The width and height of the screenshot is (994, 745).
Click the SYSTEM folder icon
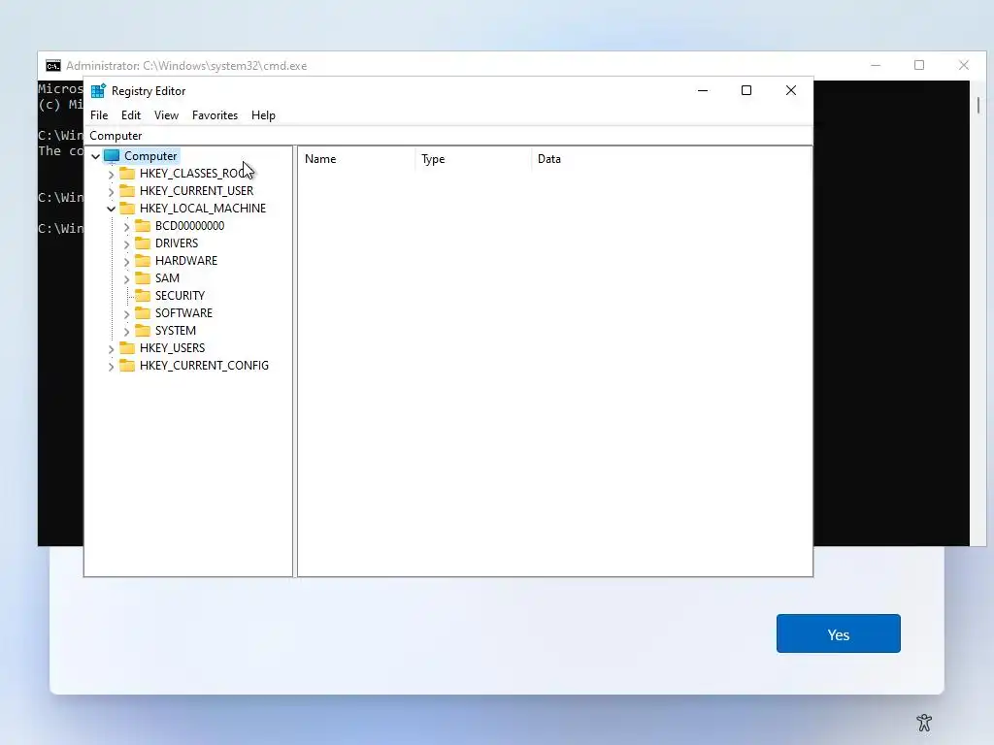coord(143,330)
